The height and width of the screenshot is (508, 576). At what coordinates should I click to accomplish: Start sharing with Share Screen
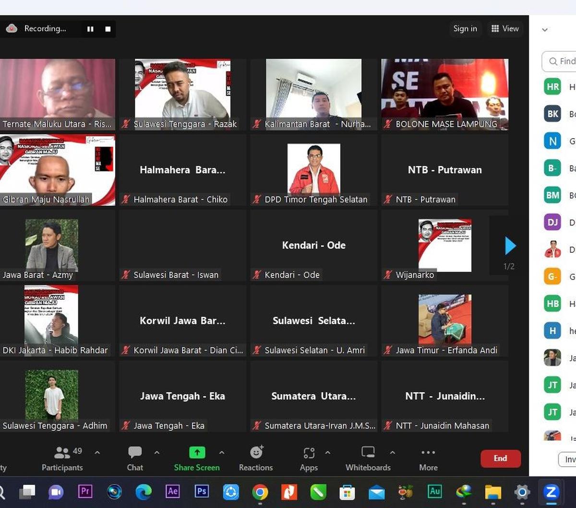(x=197, y=459)
